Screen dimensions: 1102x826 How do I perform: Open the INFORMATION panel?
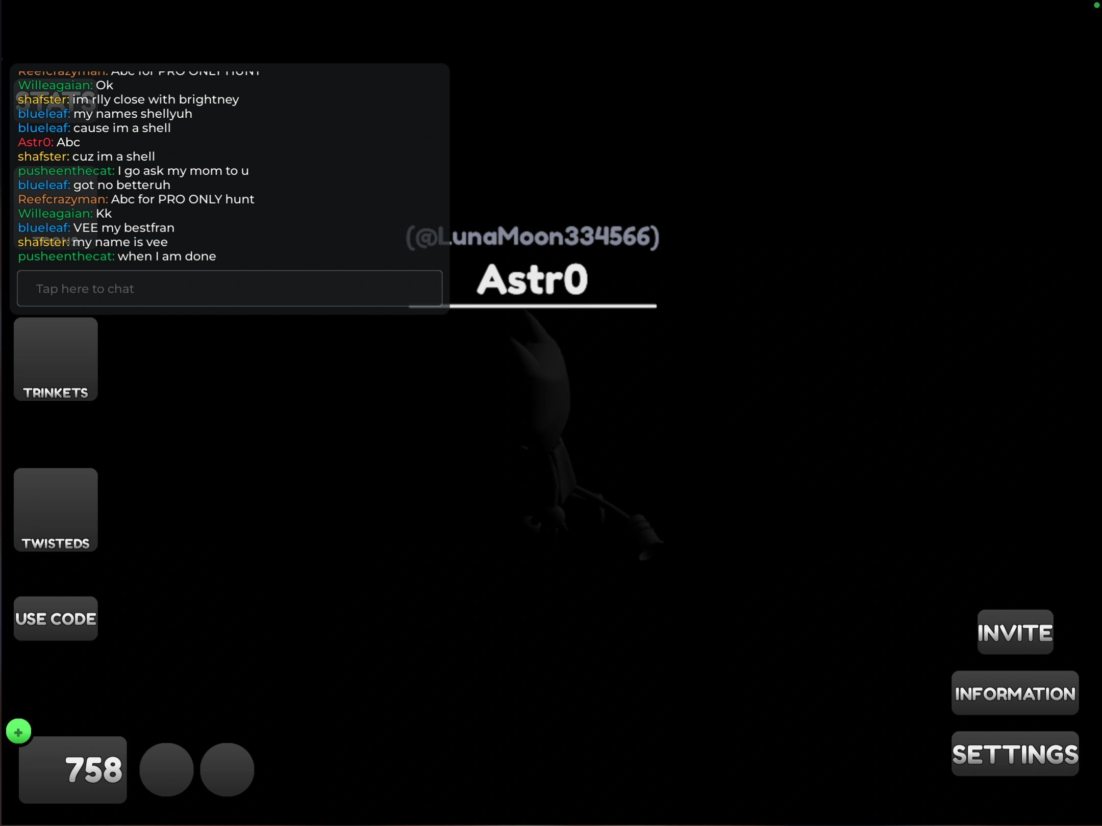tap(1015, 693)
